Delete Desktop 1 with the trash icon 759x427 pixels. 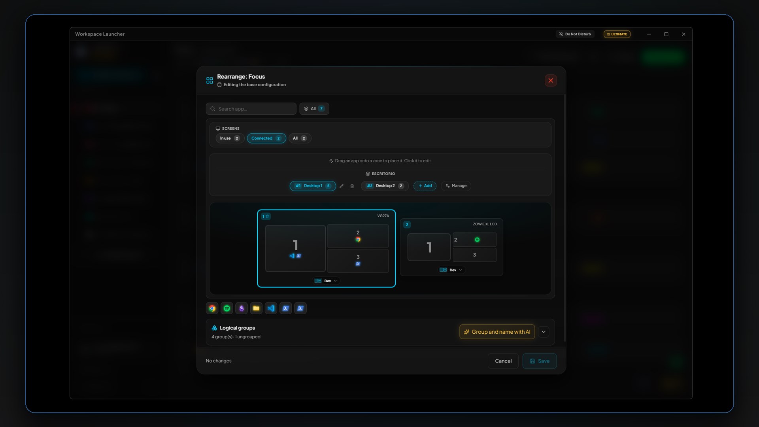click(x=352, y=186)
